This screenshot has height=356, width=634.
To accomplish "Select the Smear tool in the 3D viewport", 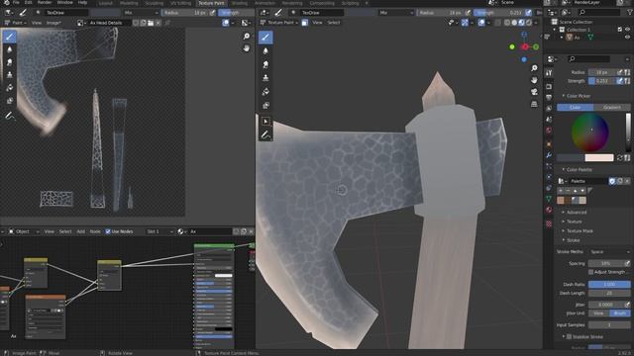I will pos(265,64).
